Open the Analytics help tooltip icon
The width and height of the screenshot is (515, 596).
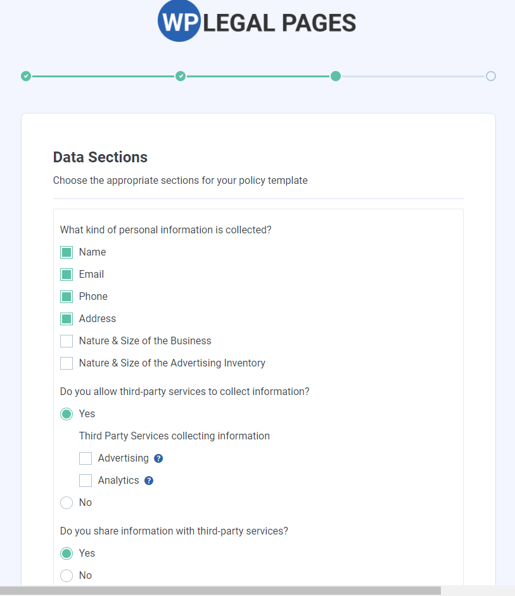(x=148, y=480)
